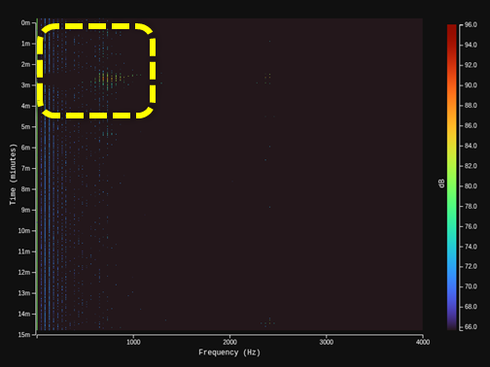Click the 11m time tick label
This screenshot has height=367, width=490.
24,251
